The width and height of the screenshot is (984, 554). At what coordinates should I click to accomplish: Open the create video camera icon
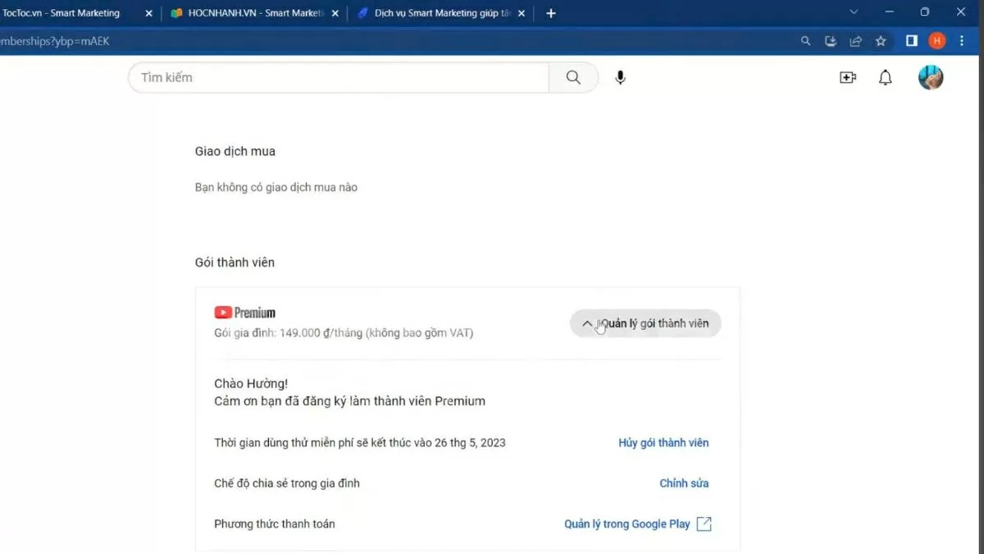[x=848, y=77]
